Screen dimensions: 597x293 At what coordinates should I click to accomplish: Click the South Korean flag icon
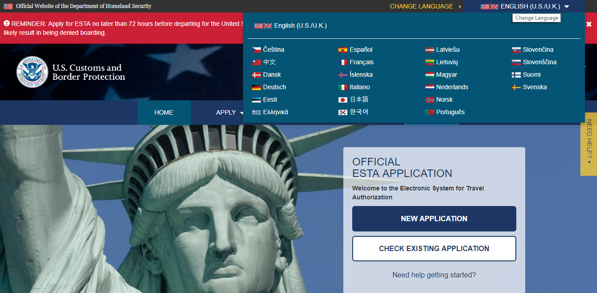tap(342, 112)
